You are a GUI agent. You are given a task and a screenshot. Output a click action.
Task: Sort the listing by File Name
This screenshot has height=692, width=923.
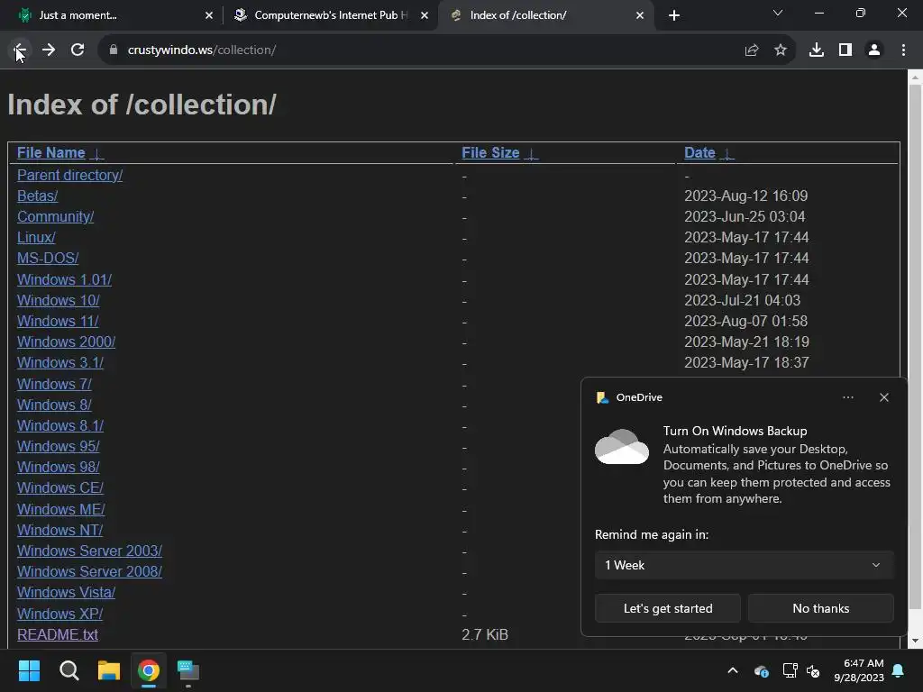point(50,153)
